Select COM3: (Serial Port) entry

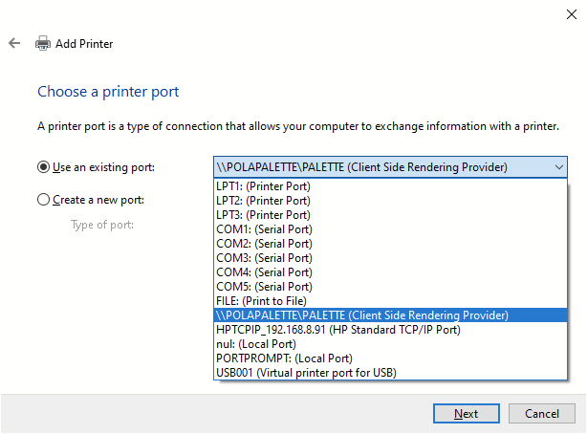click(x=265, y=258)
